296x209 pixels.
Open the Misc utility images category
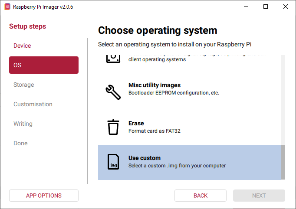pos(174,89)
